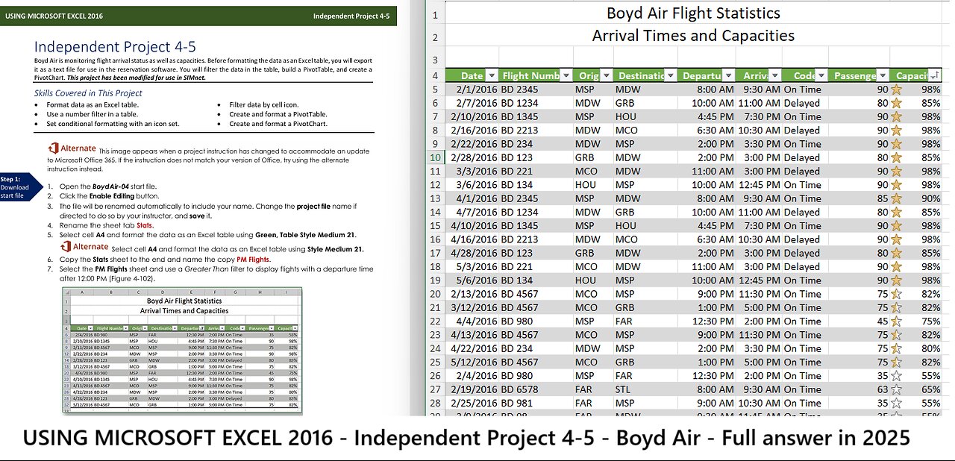
Task: Select the On Time cell in row 5
Action: coord(805,90)
